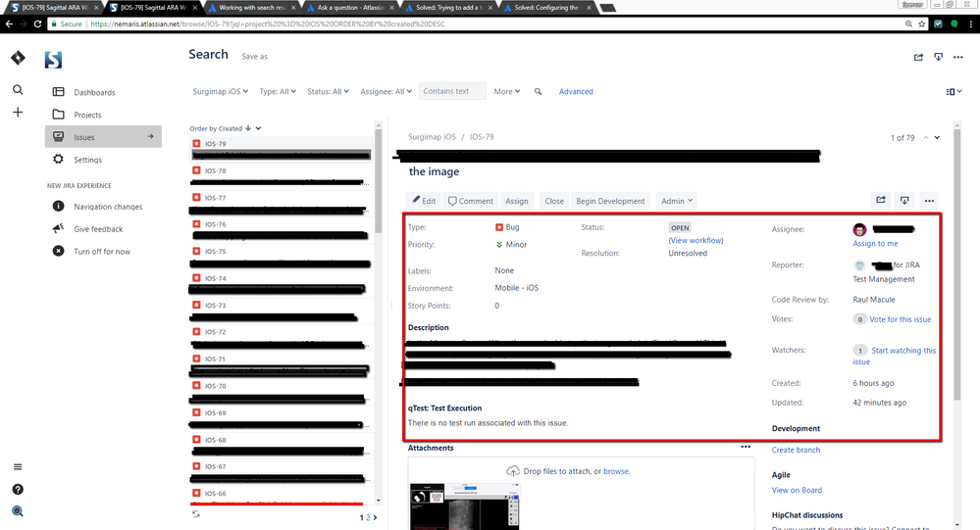This screenshot has height=530, width=980.
Task: Click Vote for this issue link
Action: pyautogui.click(x=900, y=319)
